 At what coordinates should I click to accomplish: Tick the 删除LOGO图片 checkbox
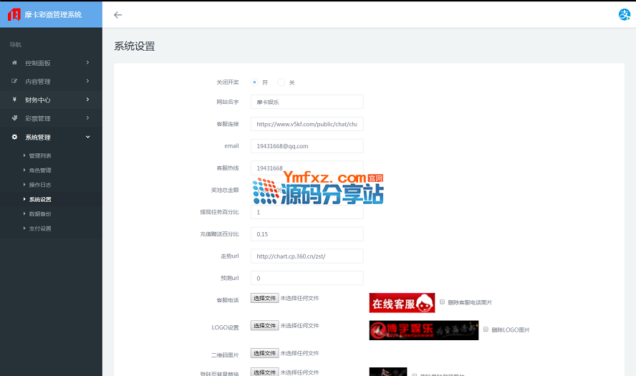486,329
